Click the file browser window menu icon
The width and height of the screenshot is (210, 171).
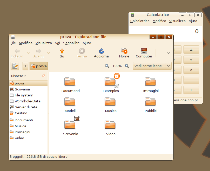tap(13, 37)
